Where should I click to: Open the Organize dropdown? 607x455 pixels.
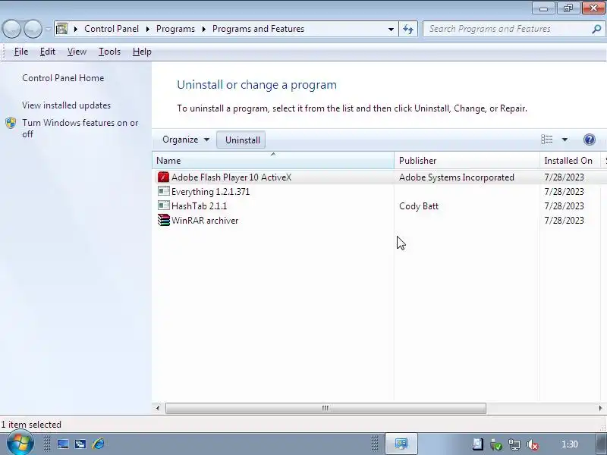186,140
